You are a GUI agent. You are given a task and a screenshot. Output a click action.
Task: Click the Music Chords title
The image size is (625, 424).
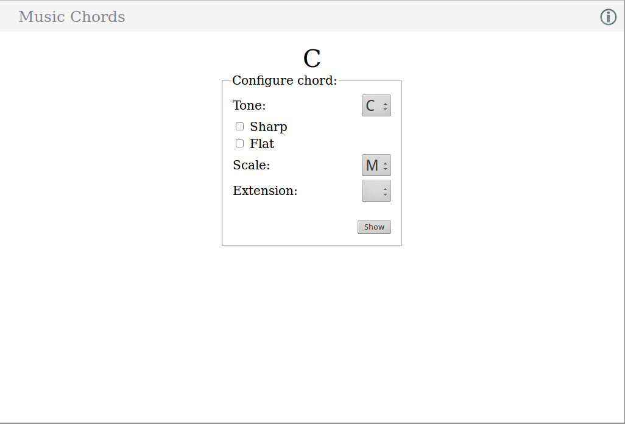pos(72,16)
